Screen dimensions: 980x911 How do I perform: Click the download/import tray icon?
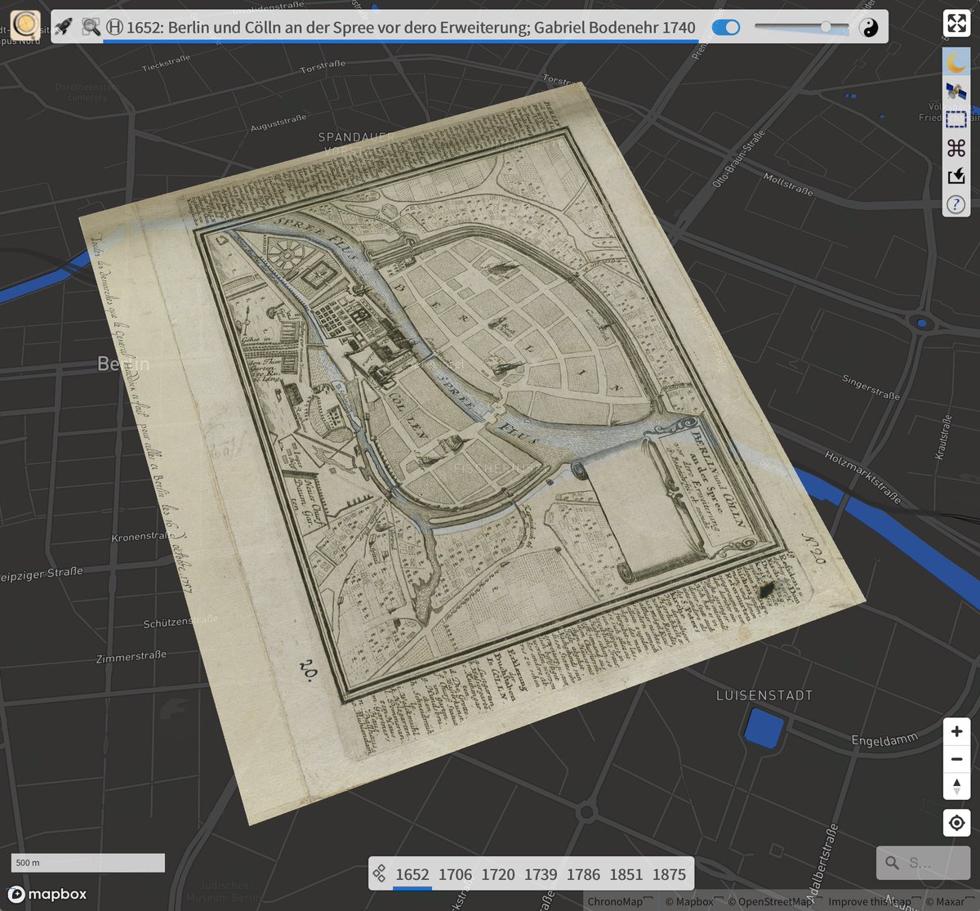tap(956, 176)
